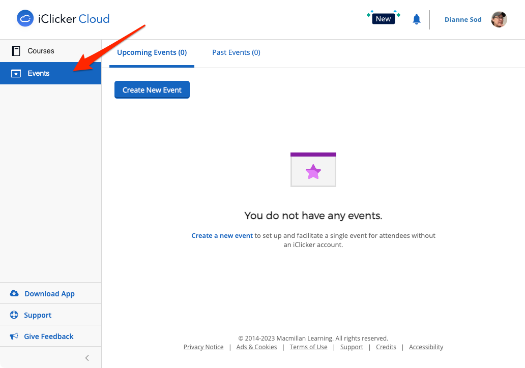Open the Terms of Use page
This screenshot has height=368, width=525.
pos(308,347)
